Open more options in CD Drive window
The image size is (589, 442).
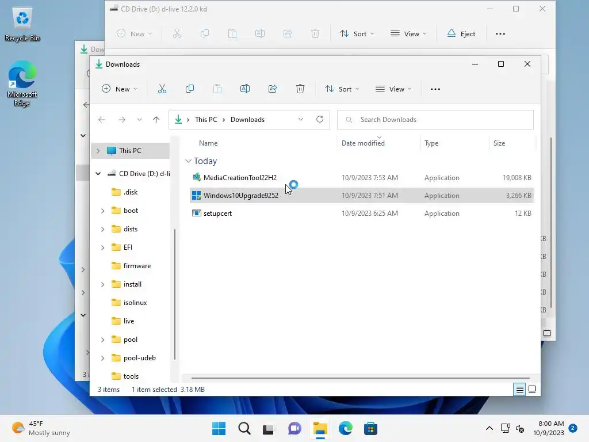coord(500,34)
